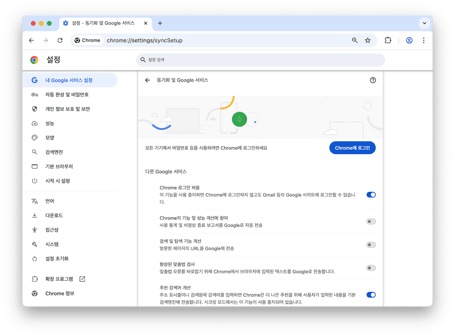This screenshot has width=455, height=336.
Task: Go back from 동기화 및 Google 서비스 page
Action: click(x=147, y=80)
